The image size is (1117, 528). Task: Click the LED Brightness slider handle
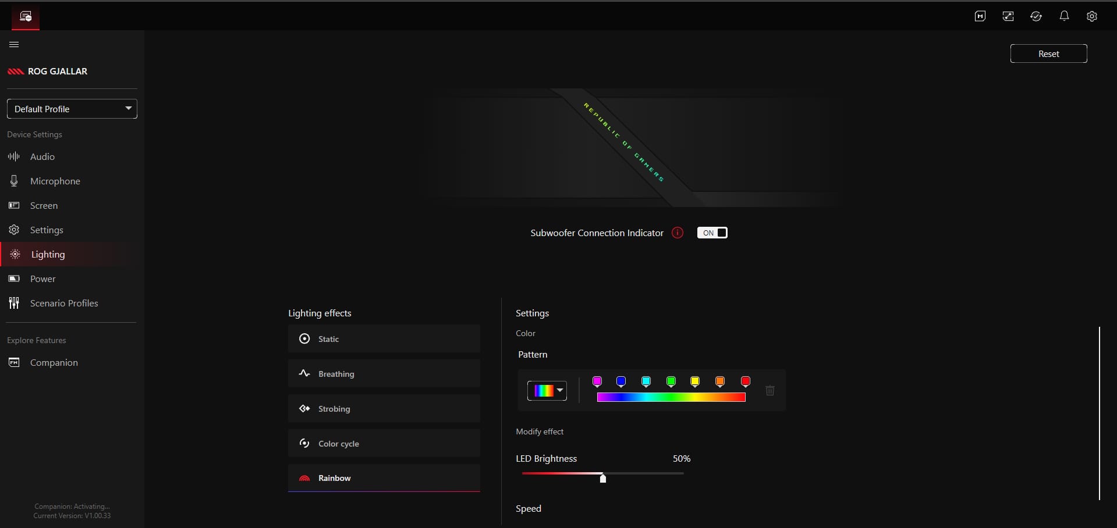[x=603, y=478]
